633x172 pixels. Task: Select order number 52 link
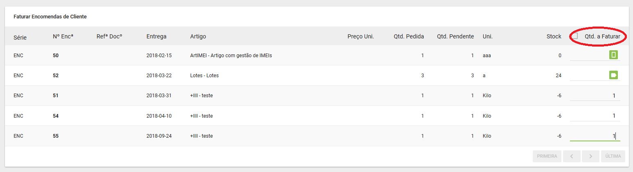[56, 76]
